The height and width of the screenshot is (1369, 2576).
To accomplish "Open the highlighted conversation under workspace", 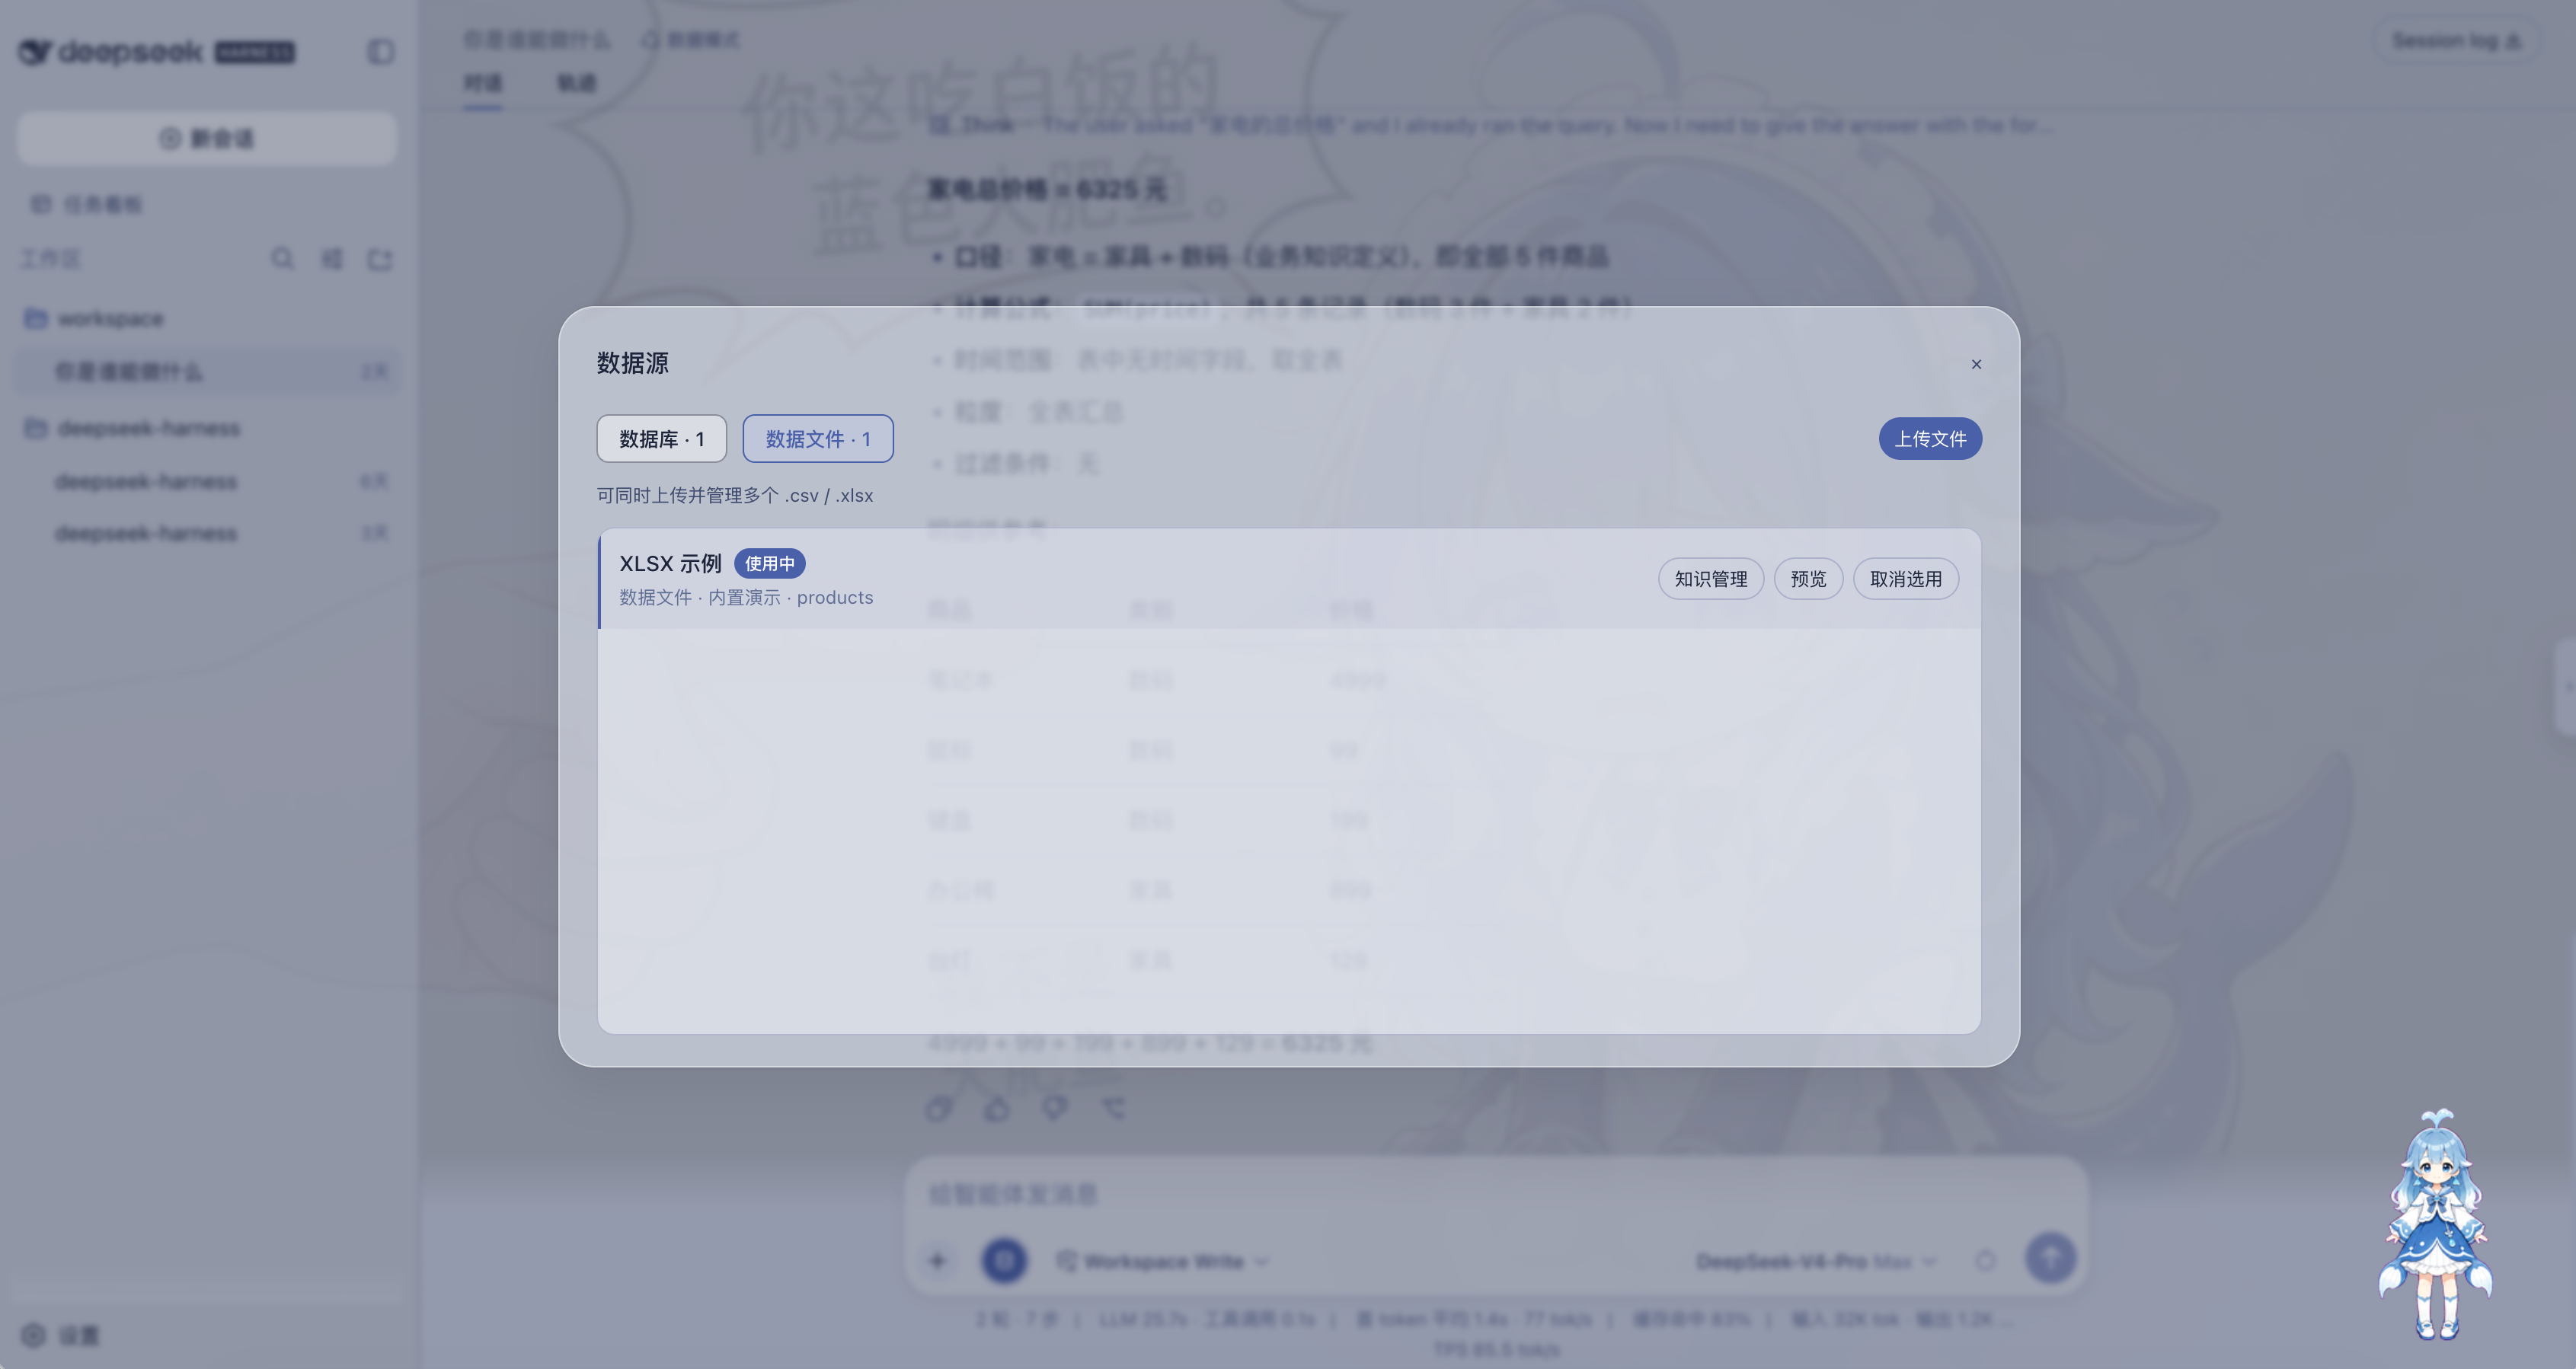I will (x=207, y=372).
